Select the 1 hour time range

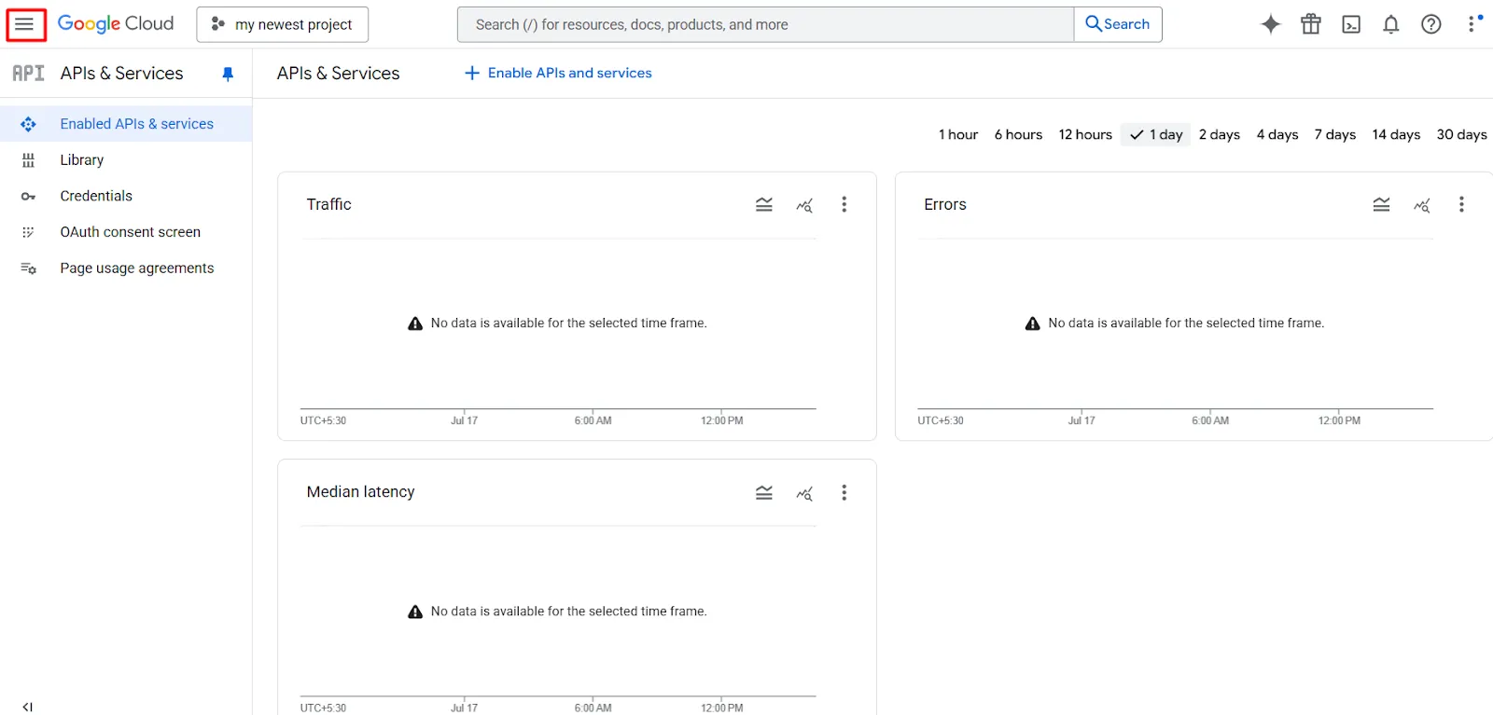958,134
